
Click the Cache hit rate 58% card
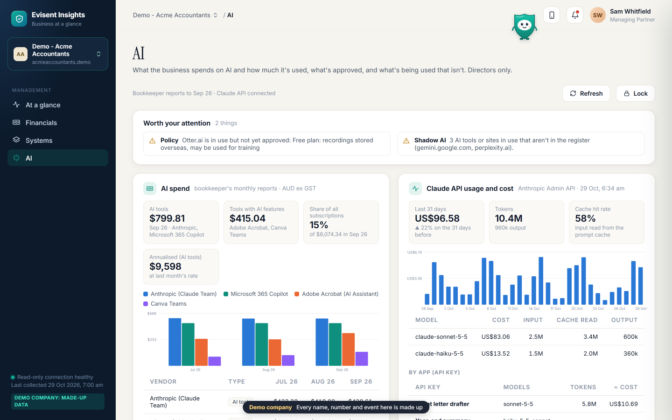tap(607, 222)
